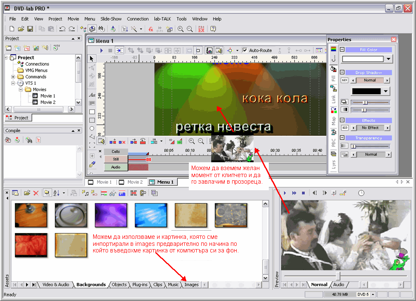Open folder icon in Assets toolbar
The width and height of the screenshot is (416, 301).
[27, 193]
